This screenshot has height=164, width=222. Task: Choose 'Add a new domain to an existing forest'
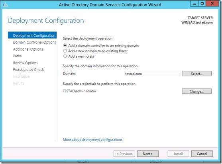click(95, 51)
